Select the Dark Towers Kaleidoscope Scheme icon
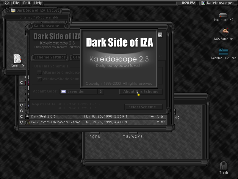Image resolution: width=238 pixels, height=179 pixels. (x=27, y=122)
